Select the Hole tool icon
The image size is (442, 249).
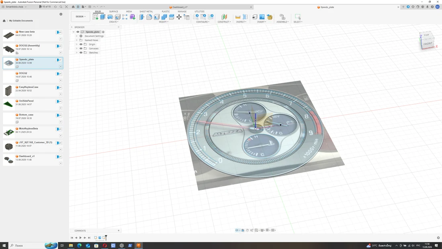pos(118,17)
